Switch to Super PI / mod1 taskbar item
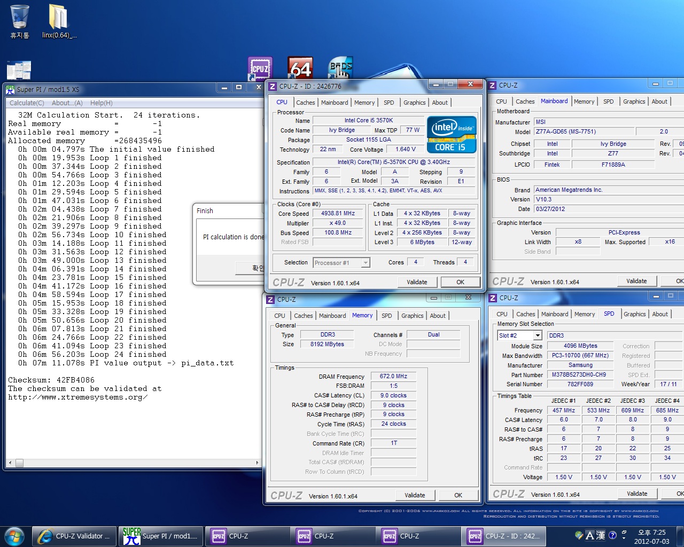The image size is (684, 547). tap(161, 536)
